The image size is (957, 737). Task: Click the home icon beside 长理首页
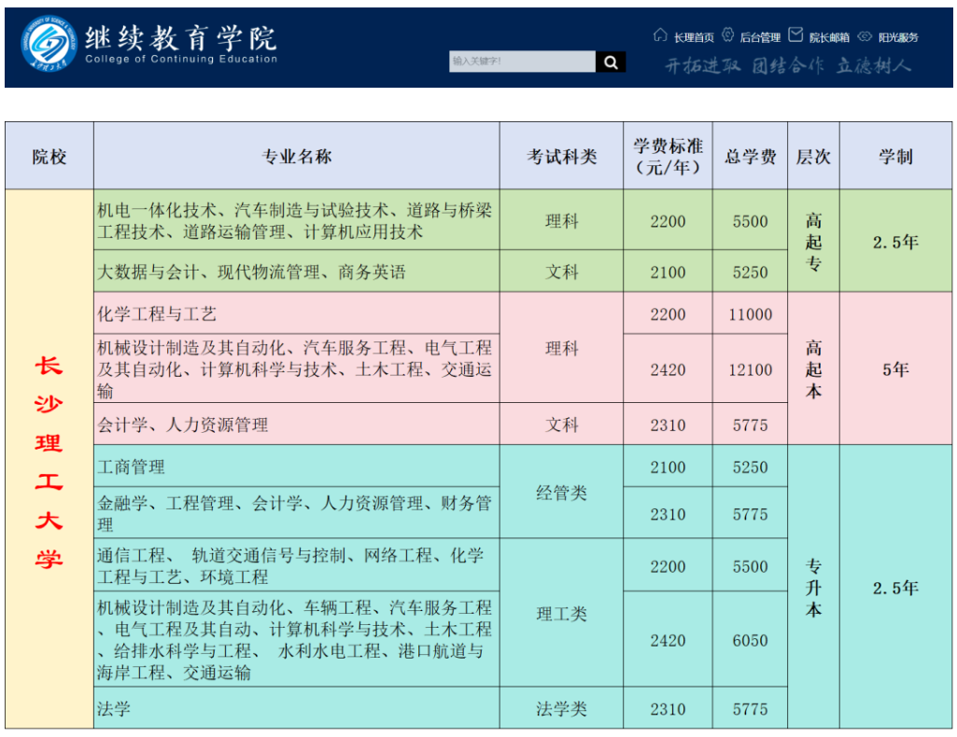(x=660, y=35)
